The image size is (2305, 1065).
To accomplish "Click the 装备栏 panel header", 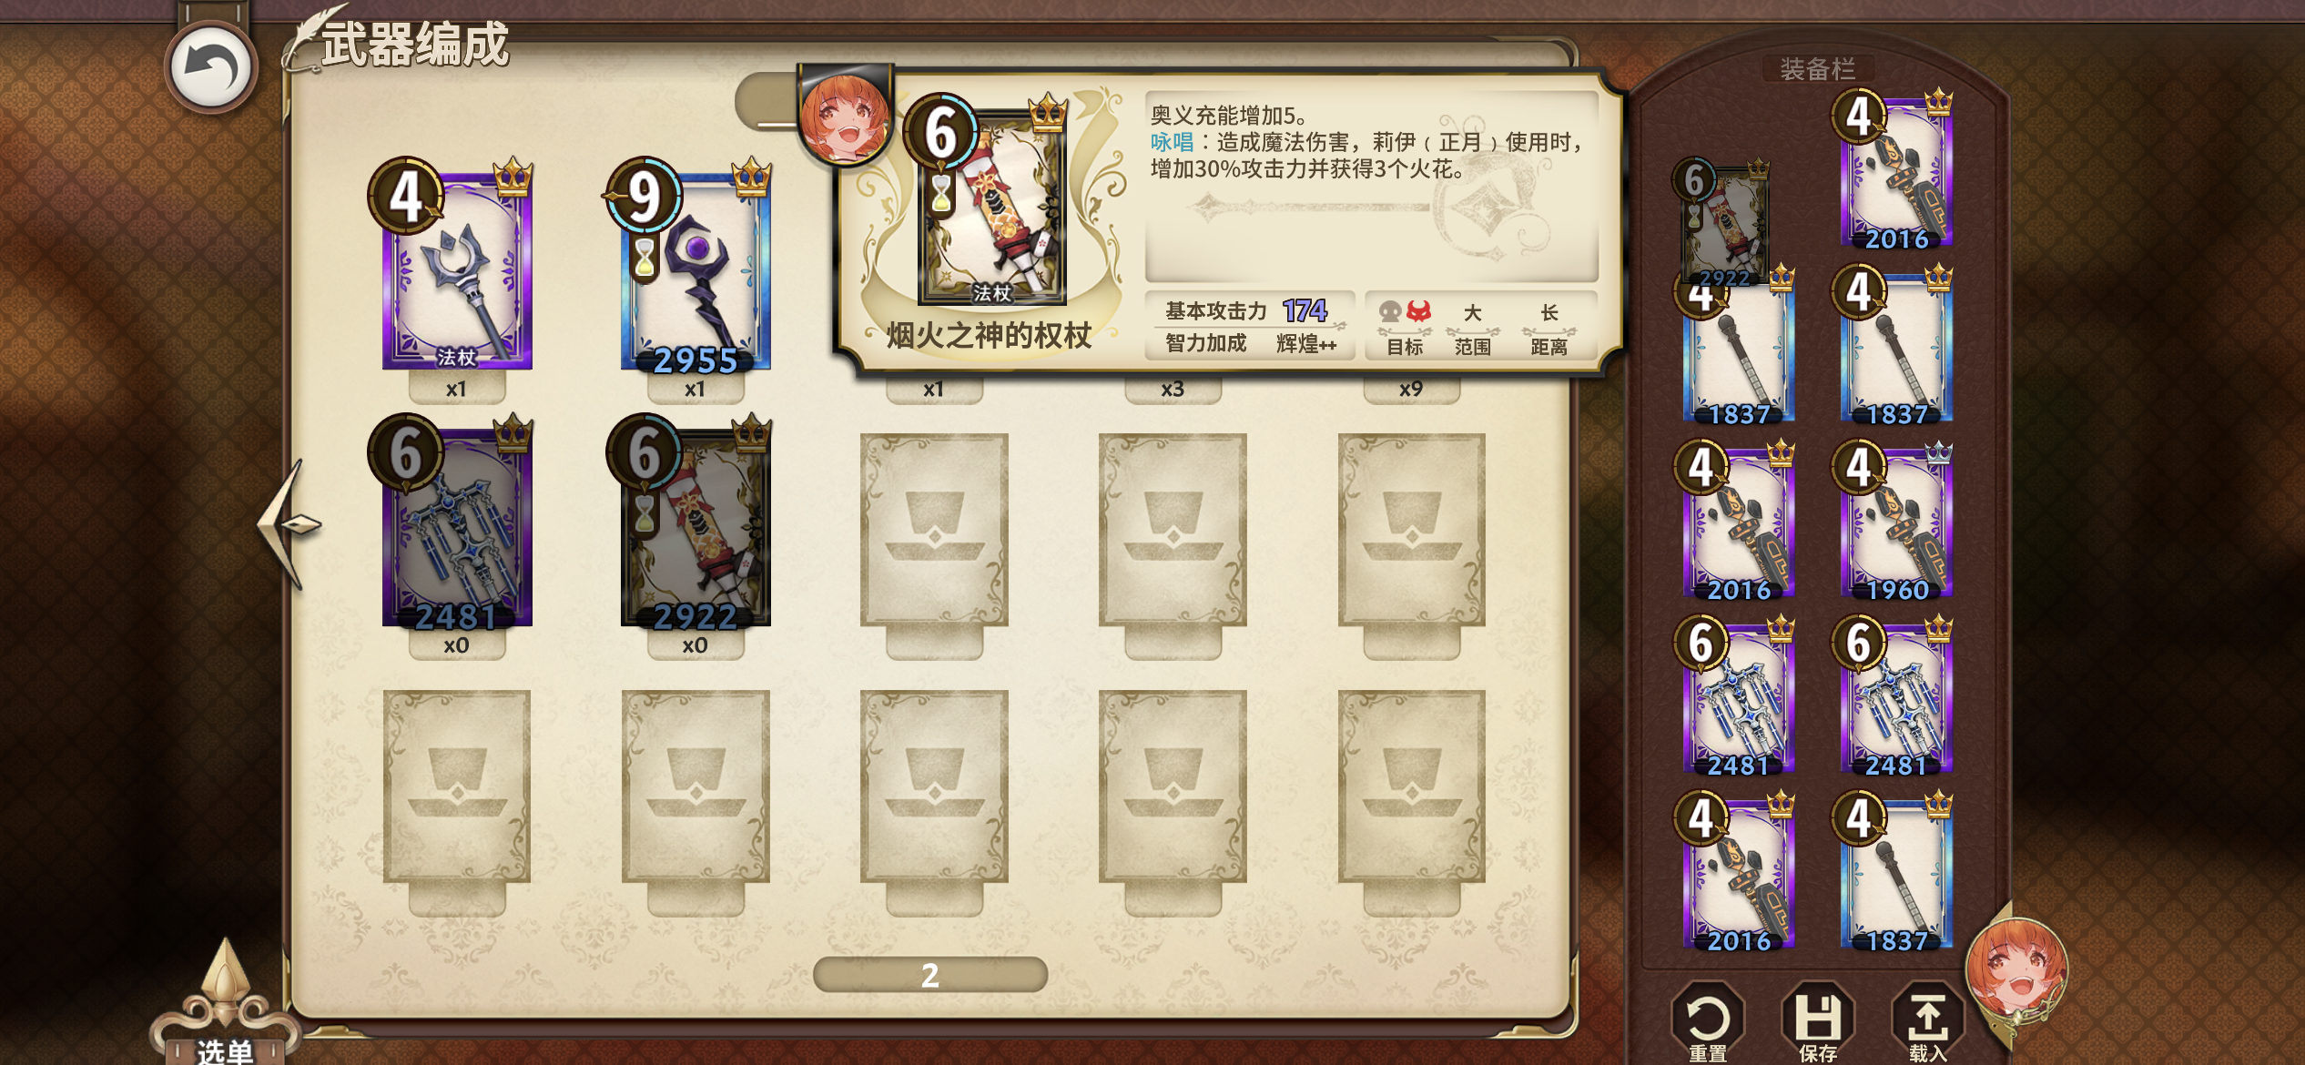I will click(1817, 69).
